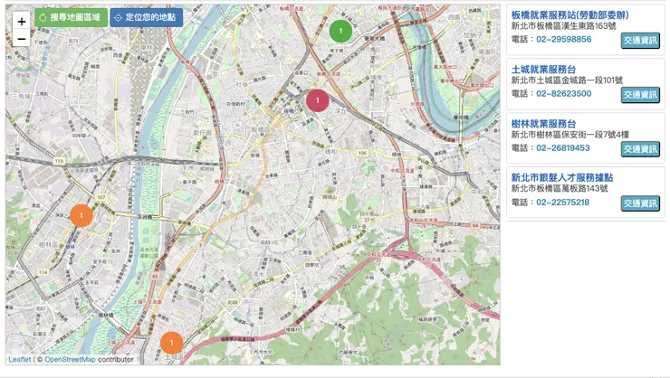Open the OpenStreetMap attribution link
Image resolution: width=670 pixels, height=378 pixels.
coord(70,360)
